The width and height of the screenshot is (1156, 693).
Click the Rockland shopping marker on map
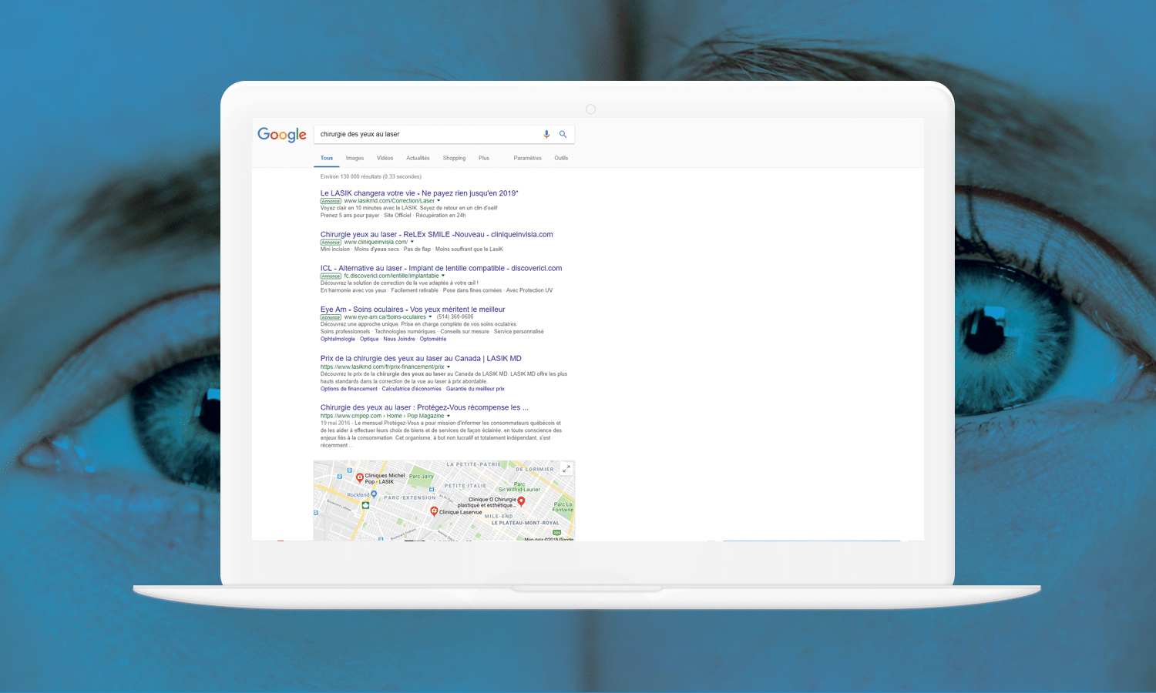[374, 494]
